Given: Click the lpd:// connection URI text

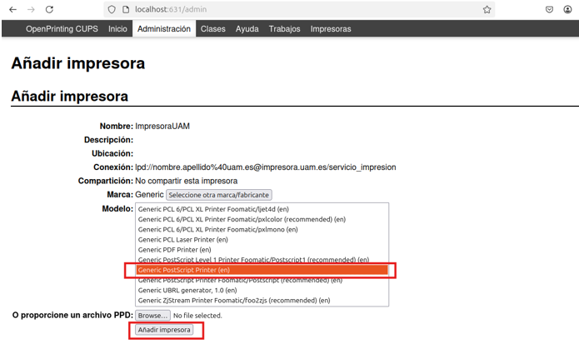Looking at the screenshot, I should pyautogui.click(x=266, y=167).
